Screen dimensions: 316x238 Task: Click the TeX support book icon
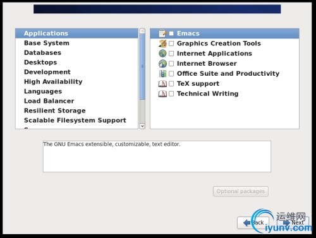(x=162, y=84)
